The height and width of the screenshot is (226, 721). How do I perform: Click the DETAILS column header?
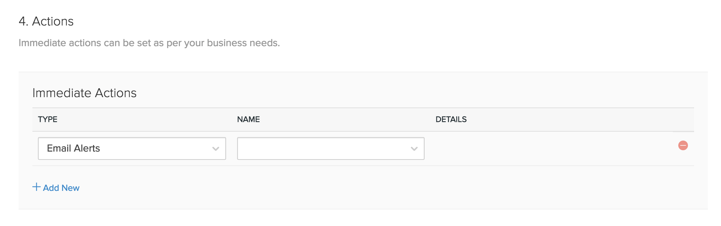coord(451,119)
